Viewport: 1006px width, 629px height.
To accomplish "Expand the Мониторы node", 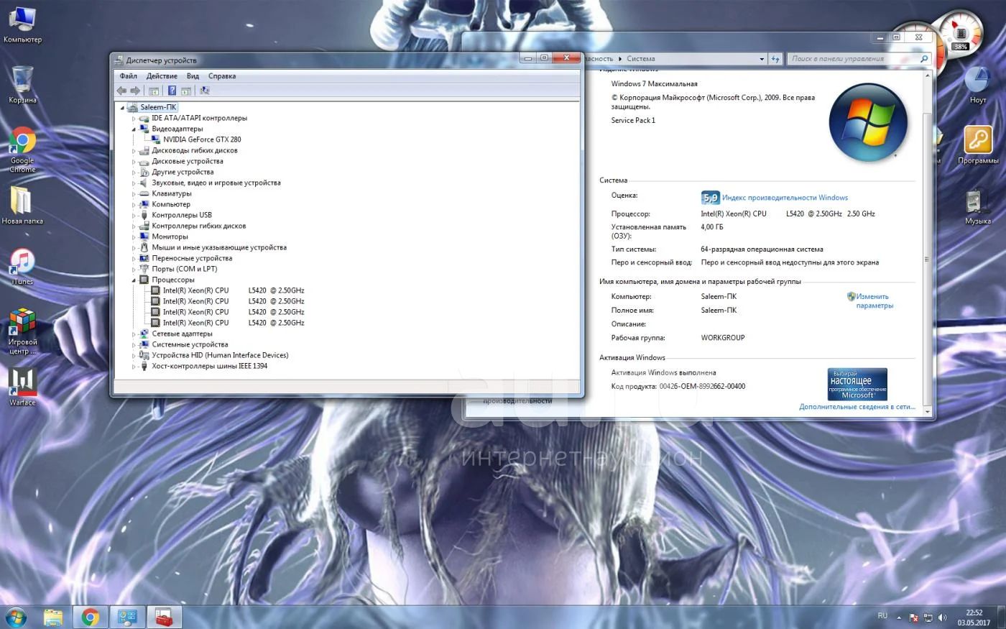I will tap(134, 237).
